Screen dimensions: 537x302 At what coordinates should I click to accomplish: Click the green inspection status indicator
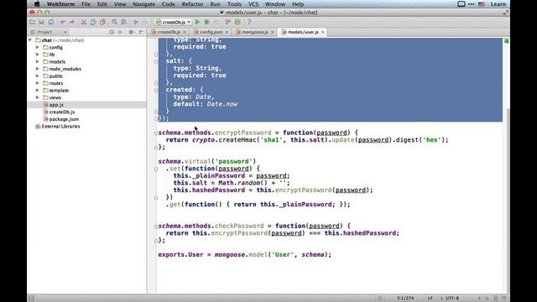506,41
